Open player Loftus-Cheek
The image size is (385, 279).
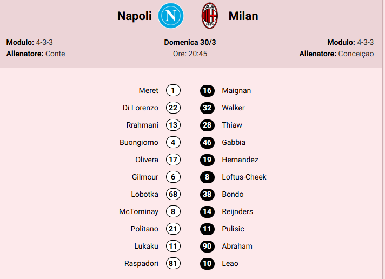point(244,177)
